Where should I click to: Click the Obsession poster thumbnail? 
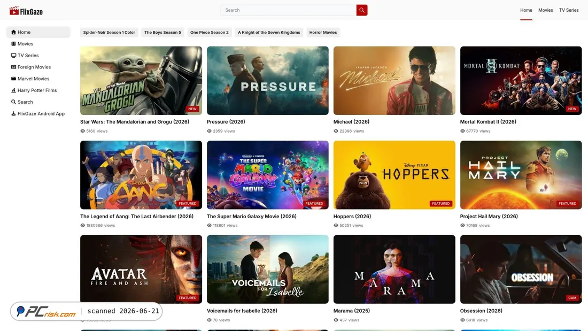click(521, 270)
